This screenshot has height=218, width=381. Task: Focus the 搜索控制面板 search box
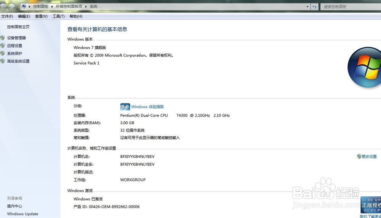pos(351,7)
